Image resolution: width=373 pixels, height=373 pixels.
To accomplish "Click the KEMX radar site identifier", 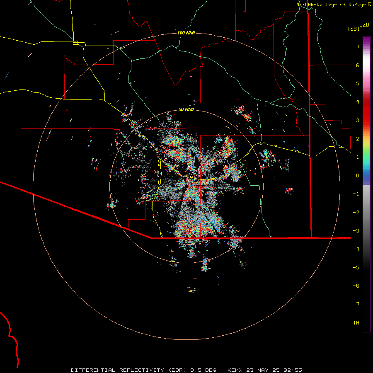I will pos(235,370).
